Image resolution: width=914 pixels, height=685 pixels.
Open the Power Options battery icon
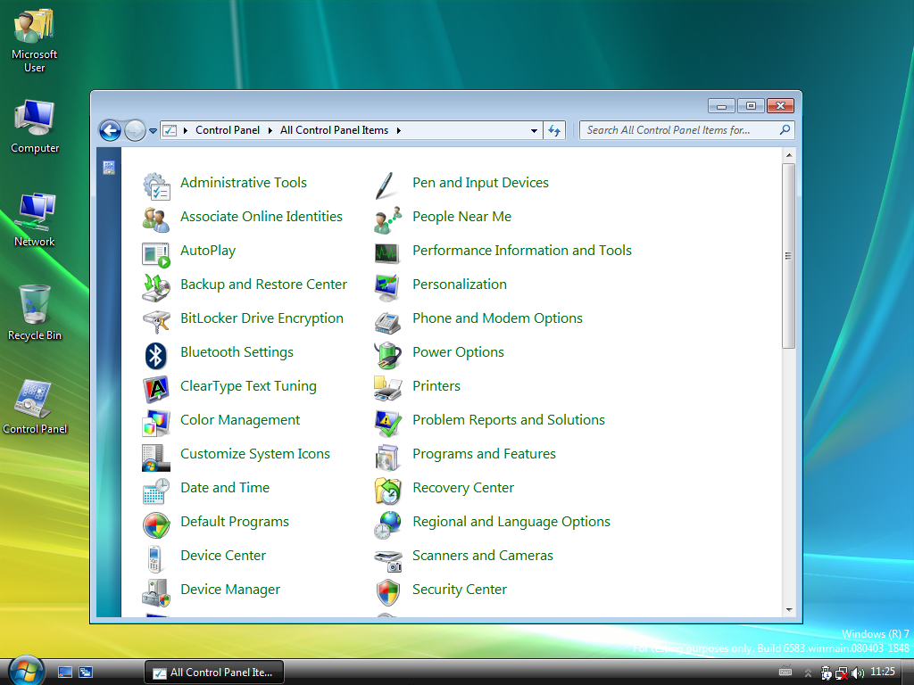tap(388, 355)
